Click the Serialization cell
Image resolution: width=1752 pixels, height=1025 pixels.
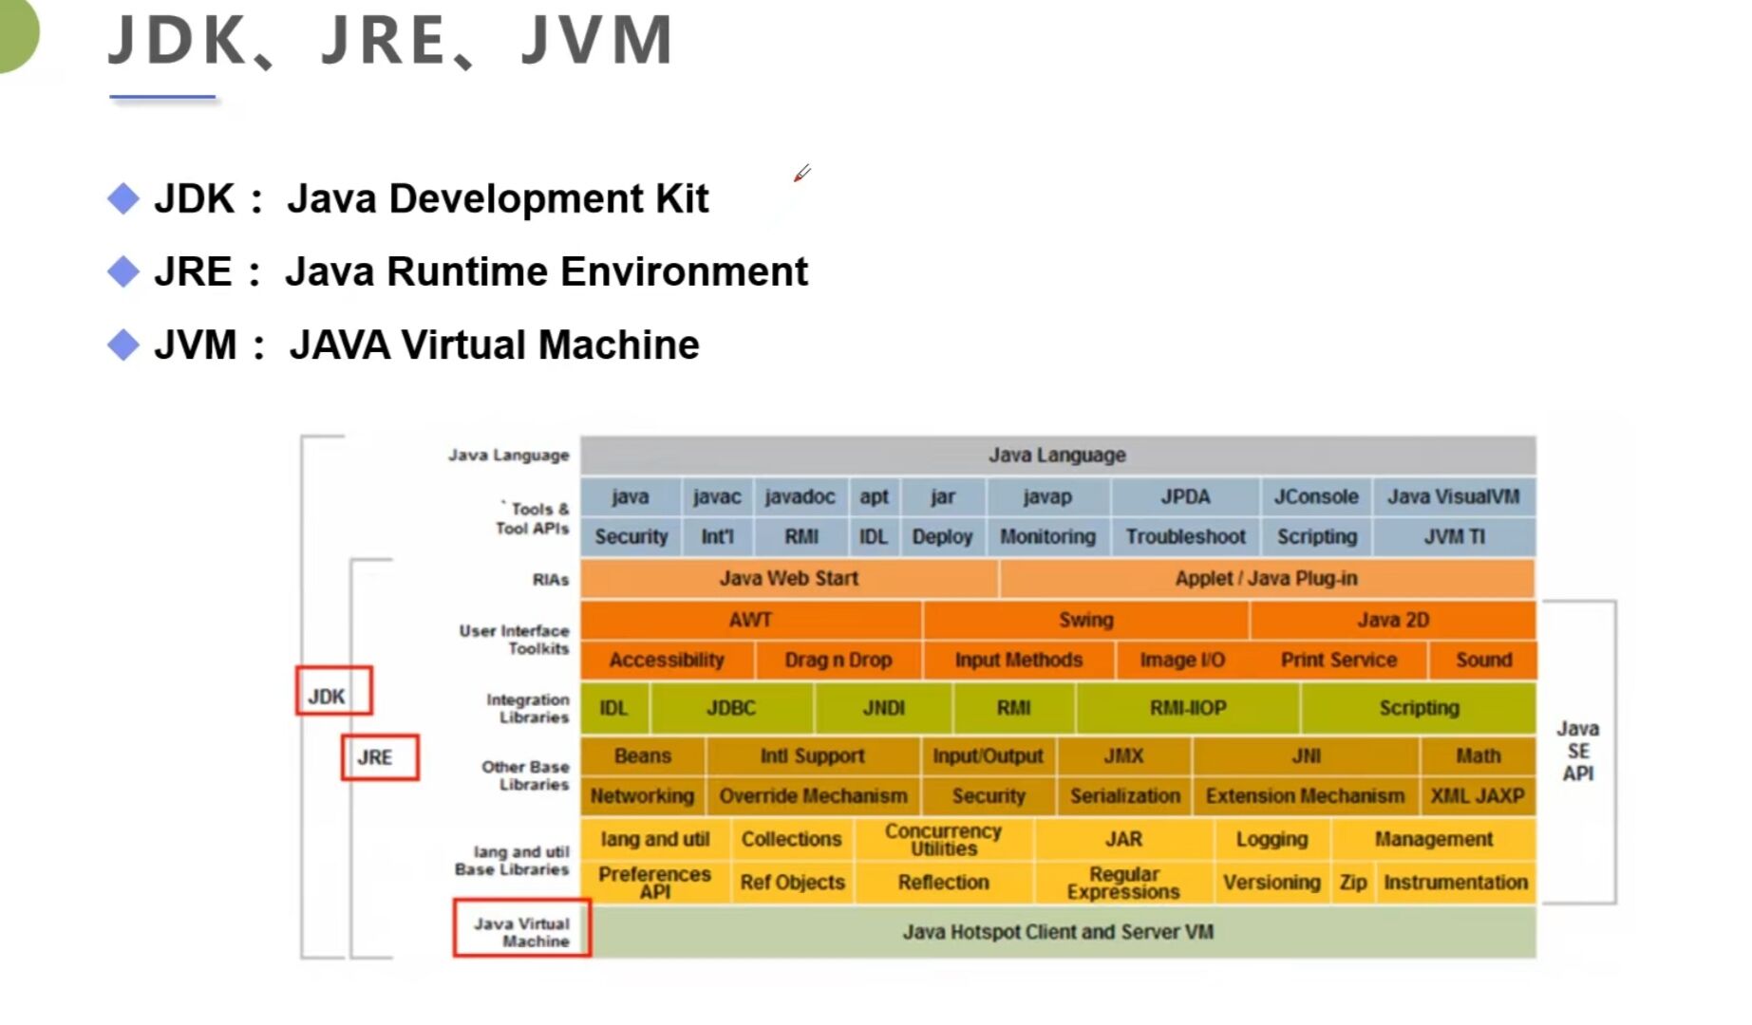tap(1124, 795)
